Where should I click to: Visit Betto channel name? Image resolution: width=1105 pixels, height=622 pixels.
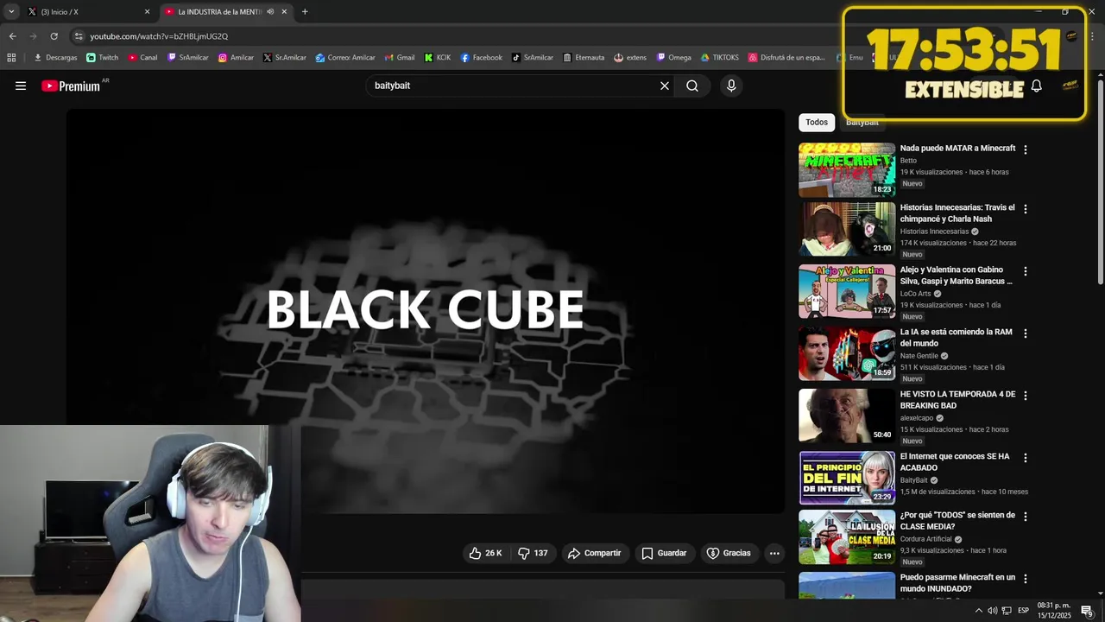[908, 161]
